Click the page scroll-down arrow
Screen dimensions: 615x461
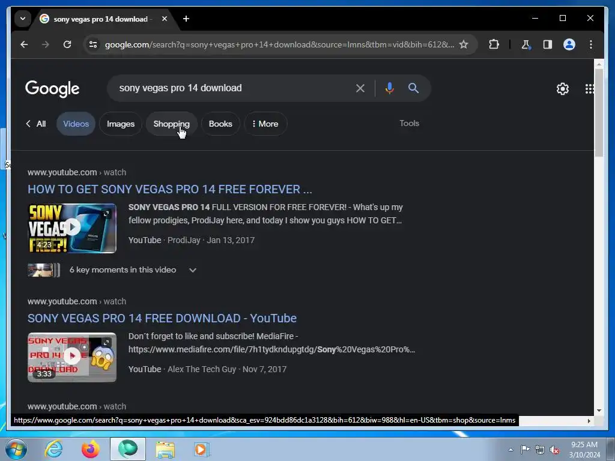(599, 411)
